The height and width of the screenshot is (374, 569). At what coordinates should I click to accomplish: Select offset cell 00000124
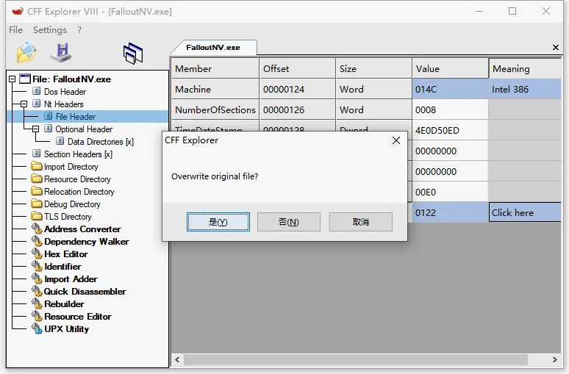(297, 89)
